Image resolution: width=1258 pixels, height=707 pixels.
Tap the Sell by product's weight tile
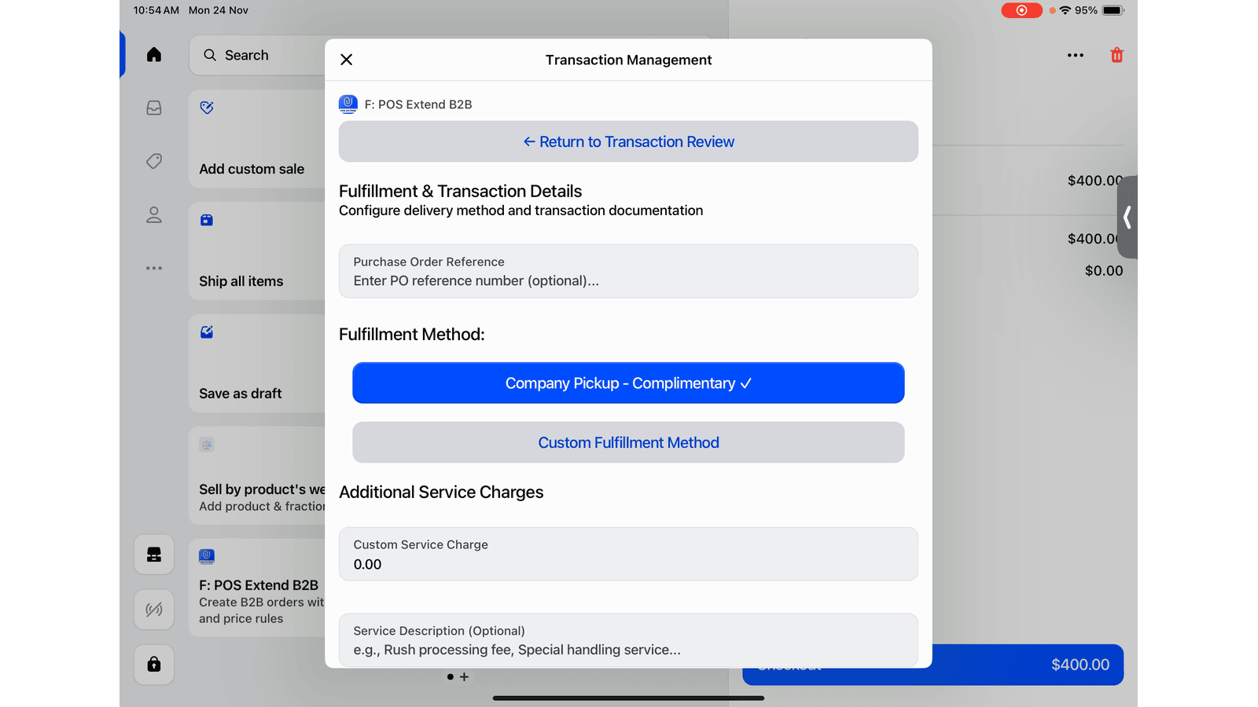pos(257,475)
